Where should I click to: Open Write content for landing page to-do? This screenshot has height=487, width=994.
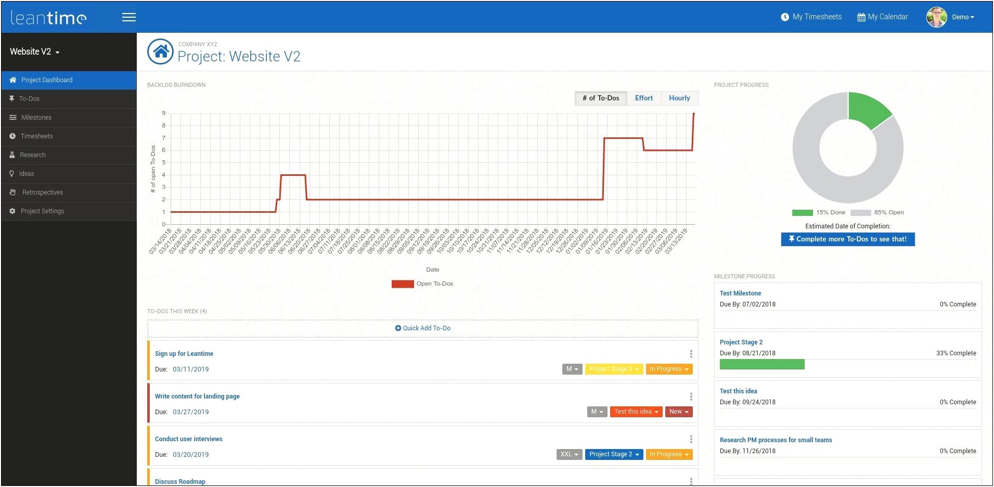tap(197, 396)
